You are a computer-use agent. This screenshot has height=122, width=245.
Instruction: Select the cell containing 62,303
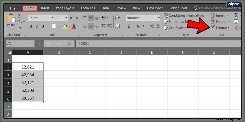28,90
